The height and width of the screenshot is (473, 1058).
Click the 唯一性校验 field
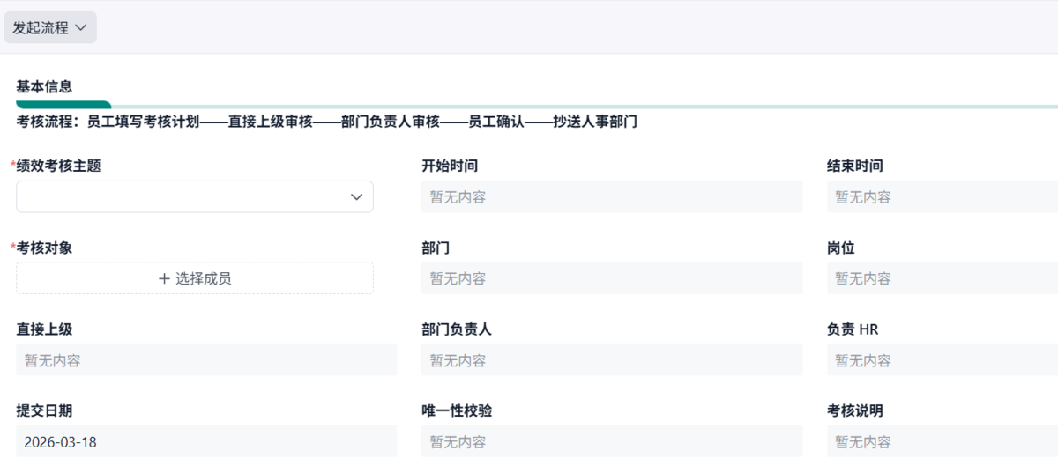[612, 441]
